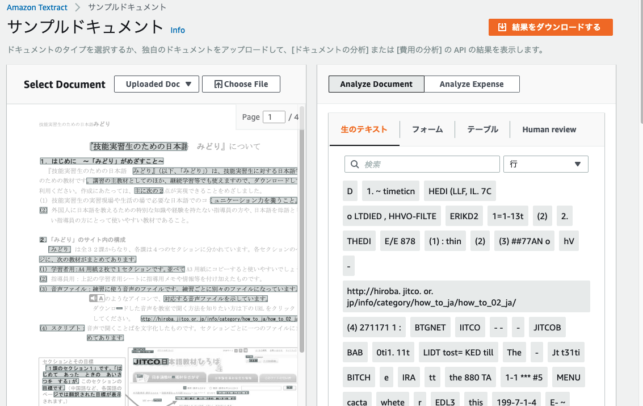
Task: Open the Info link next to サンプルドキュメント
Action: (x=178, y=30)
